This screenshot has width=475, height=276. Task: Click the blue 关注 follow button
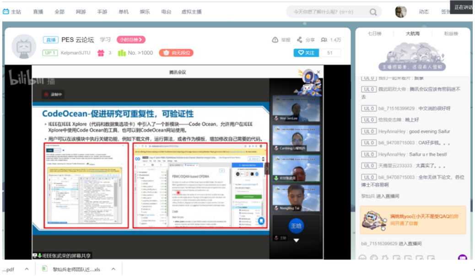coord(306,53)
